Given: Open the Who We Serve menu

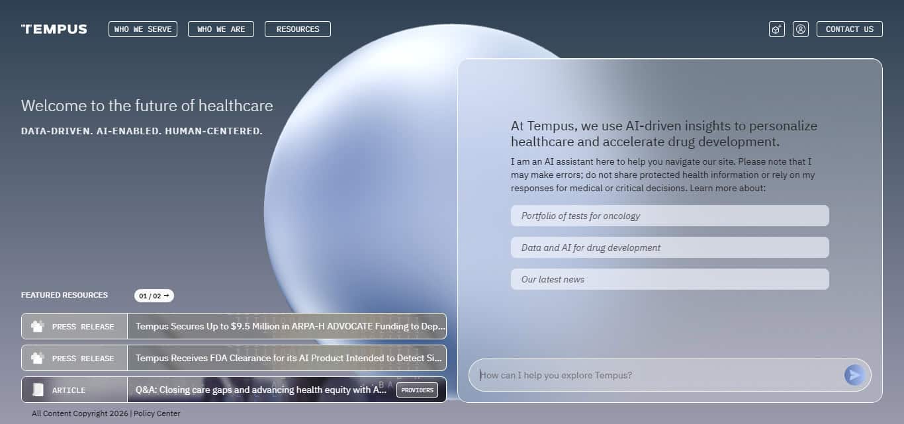Looking at the screenshot, I should coord(143,29).
